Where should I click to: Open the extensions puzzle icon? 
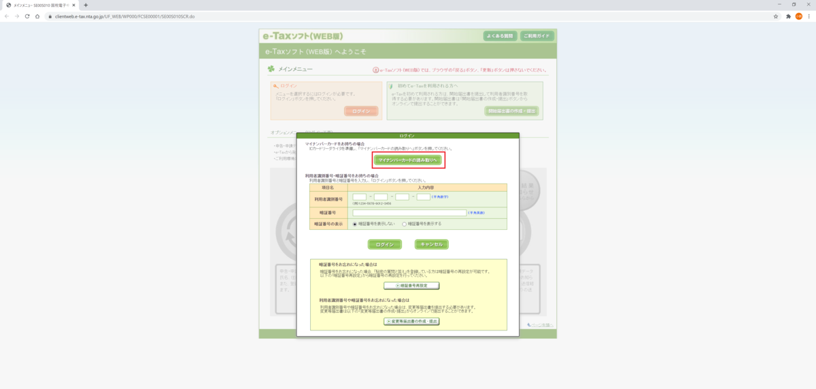tap(788, 16)
